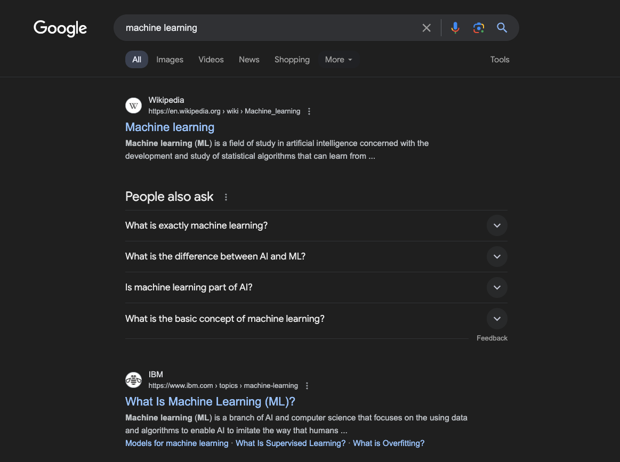620x462 pixels.
Task: Switch to the Shopping tab
Action: (x=292, y=60)
